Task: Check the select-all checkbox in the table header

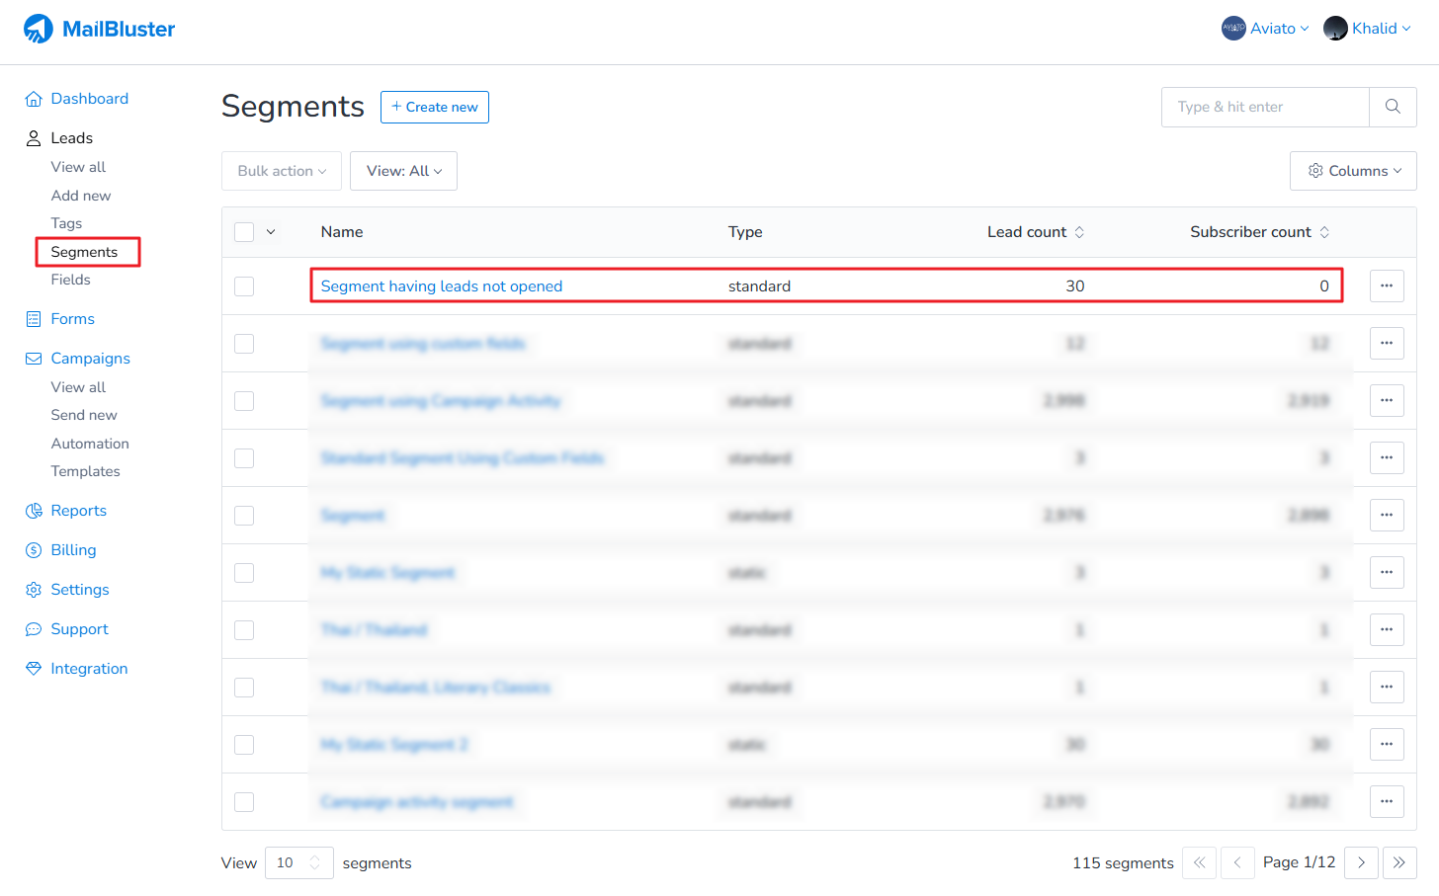Action: [x=244, y=231]
